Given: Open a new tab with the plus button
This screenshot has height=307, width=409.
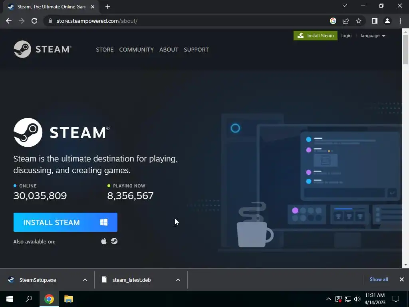Looking at the screenshot, I should 108,7.
